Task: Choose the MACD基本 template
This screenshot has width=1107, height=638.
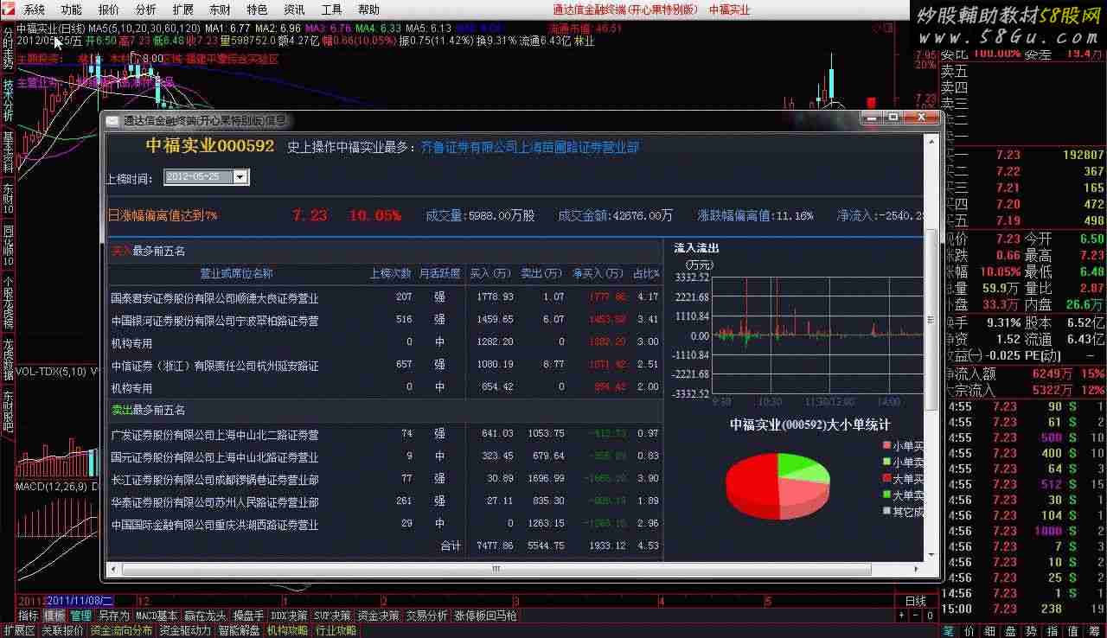Action: coord(157,616)
